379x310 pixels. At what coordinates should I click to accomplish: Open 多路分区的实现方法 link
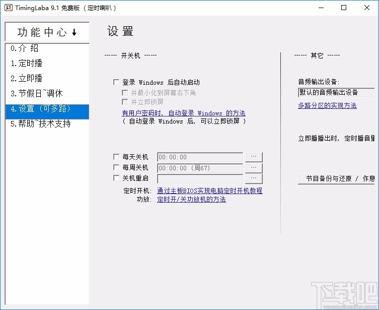click(x=327, y=106)
